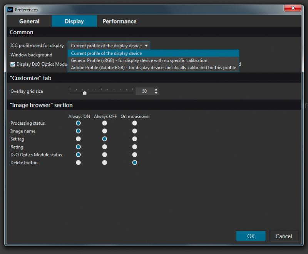Set DxO Optics Module status to On mouseover
Viewport: 308px width, 254px height.
point(134,155)
